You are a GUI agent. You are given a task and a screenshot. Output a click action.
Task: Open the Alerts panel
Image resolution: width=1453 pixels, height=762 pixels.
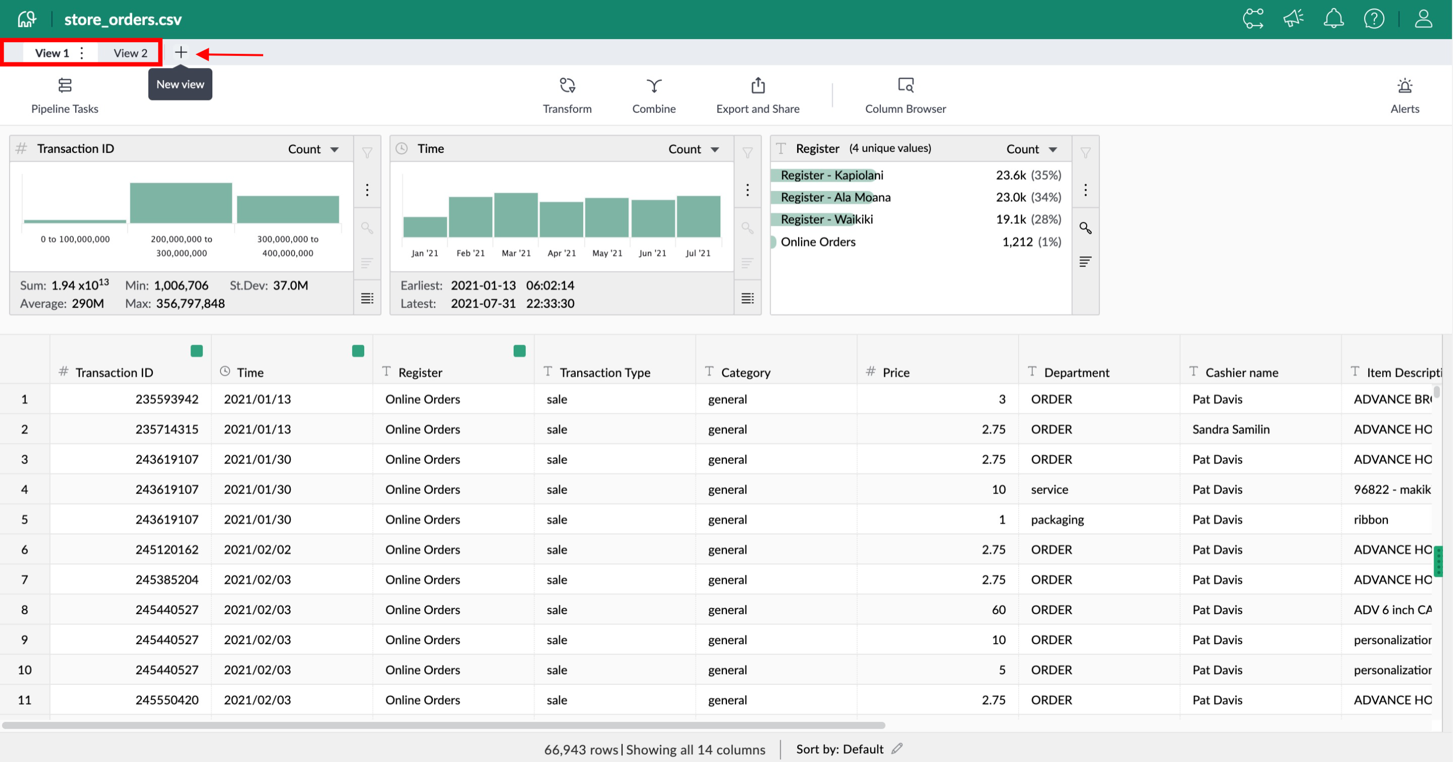[1404, 95]
